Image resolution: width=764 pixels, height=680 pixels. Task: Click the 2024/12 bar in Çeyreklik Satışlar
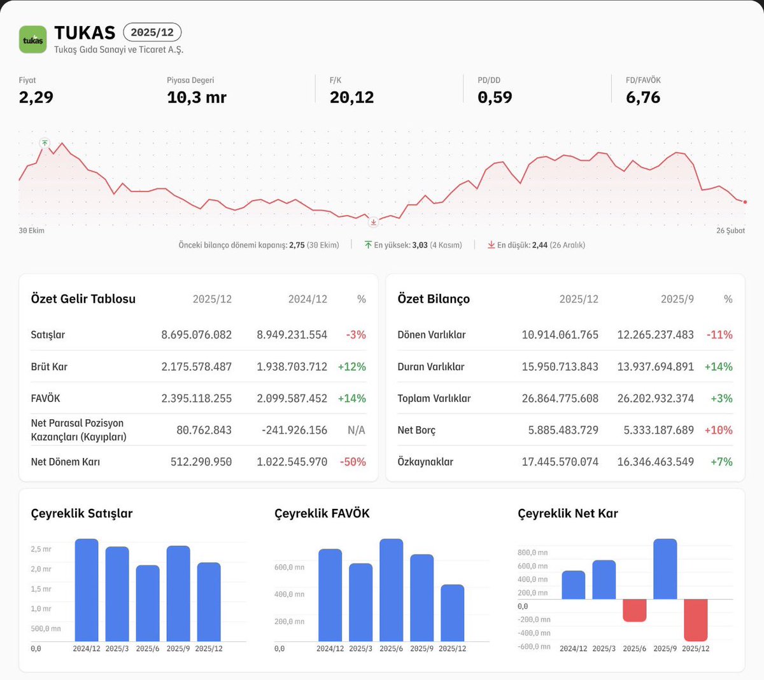click(x=87, y=590)
